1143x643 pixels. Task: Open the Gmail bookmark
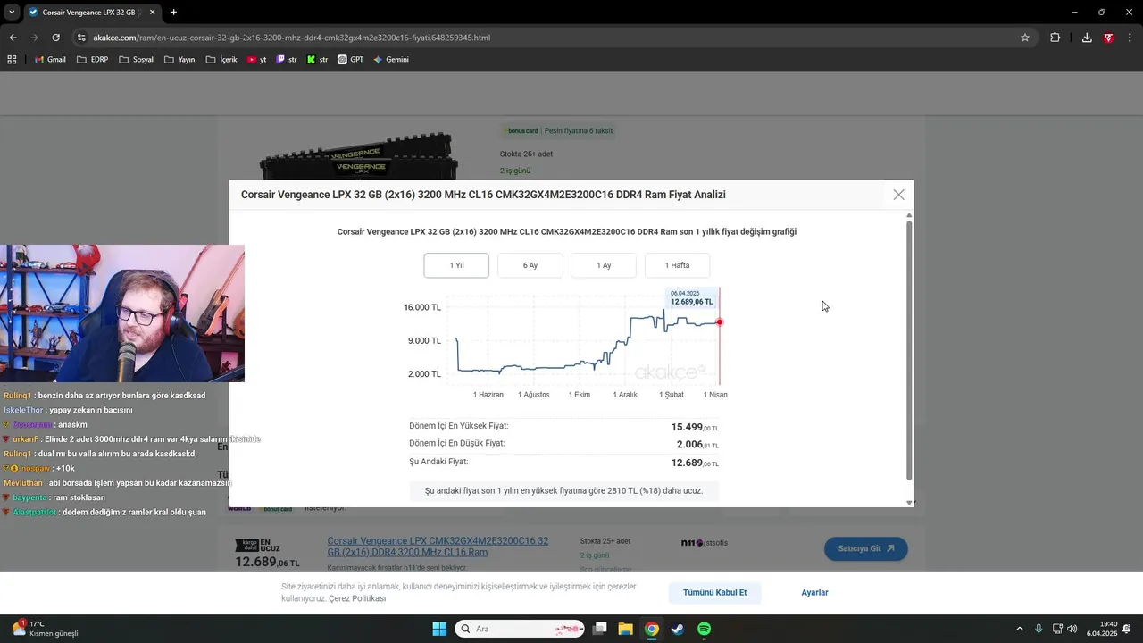50,60
